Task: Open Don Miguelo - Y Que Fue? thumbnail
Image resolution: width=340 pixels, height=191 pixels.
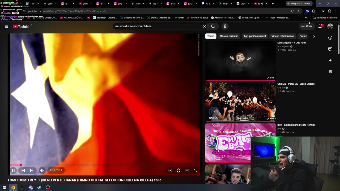Action: [x=240, y=60]
